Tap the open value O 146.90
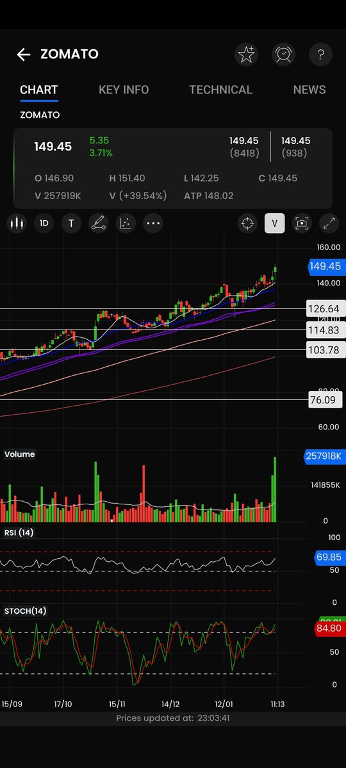This screenshot has width=346, height=768. point(54,178)
